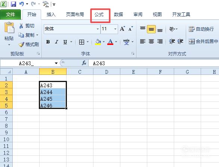
Task: Click the formula bar showing A243
Action: point(154,63)
